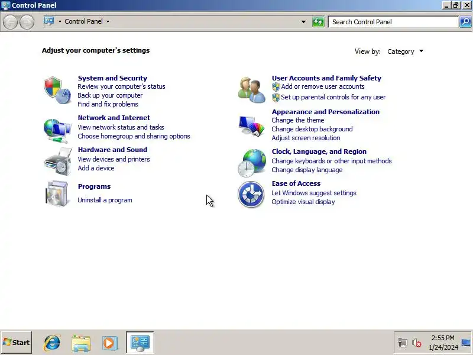
Task: Click the shield icon beside Add or remove user accounts
Action: 276,87
